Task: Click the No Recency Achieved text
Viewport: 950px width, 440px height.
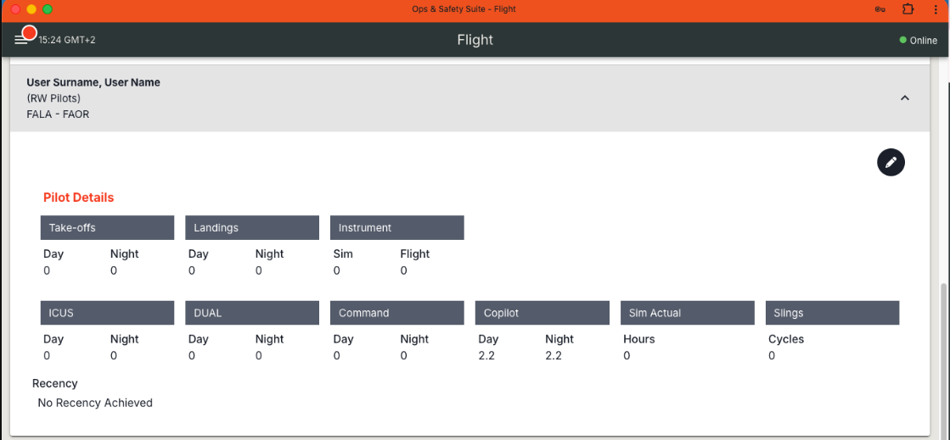Action: pos(95,403)
